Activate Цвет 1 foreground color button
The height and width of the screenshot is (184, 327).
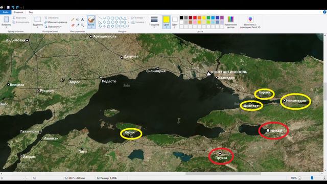coord(166,22)
